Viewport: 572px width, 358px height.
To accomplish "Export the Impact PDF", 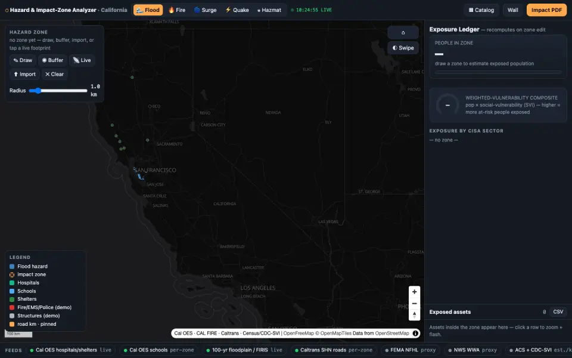I will click(546, 10).
